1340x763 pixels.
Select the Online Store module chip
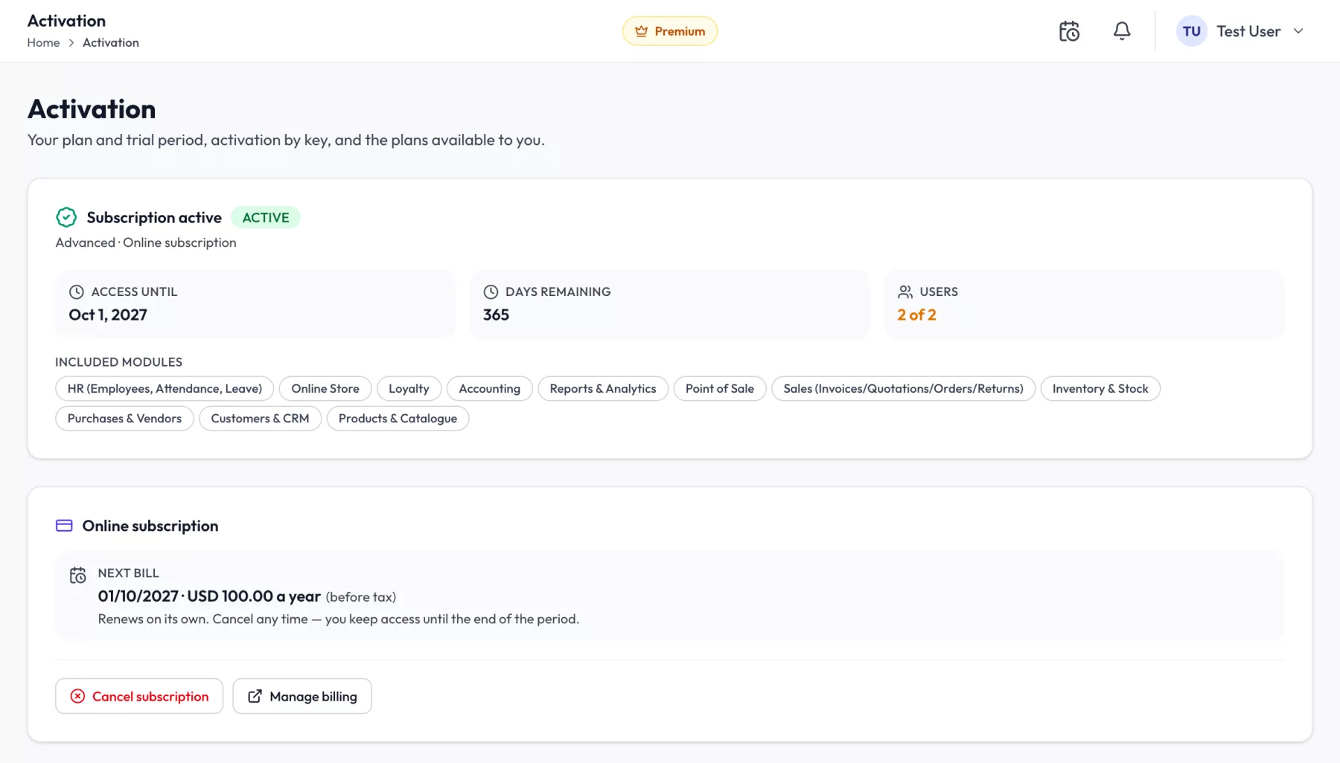325,388
